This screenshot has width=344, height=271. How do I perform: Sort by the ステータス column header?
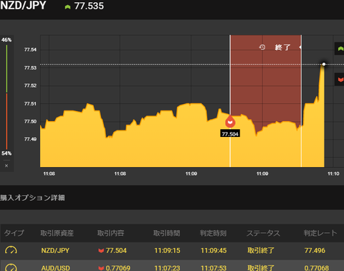click(263, 233)
